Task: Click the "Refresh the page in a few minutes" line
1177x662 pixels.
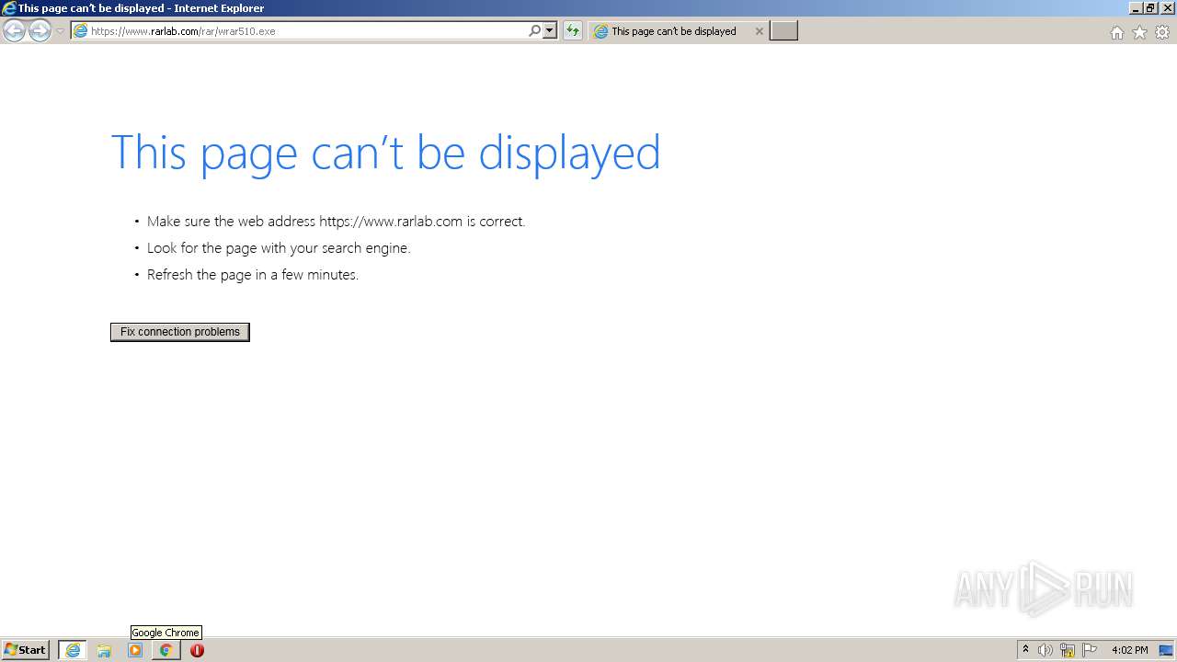Action: pyautogui.click(x=253, y=275)
